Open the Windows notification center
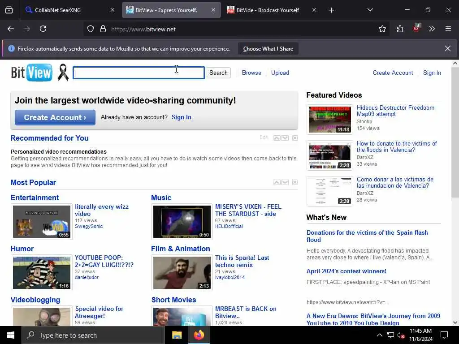Screen dimensions: 459x344 point(444,335)
